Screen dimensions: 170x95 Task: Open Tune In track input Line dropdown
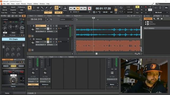[41, 31]
